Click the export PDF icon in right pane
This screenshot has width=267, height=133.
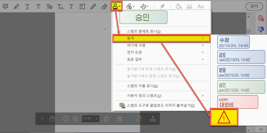[261, 29]
